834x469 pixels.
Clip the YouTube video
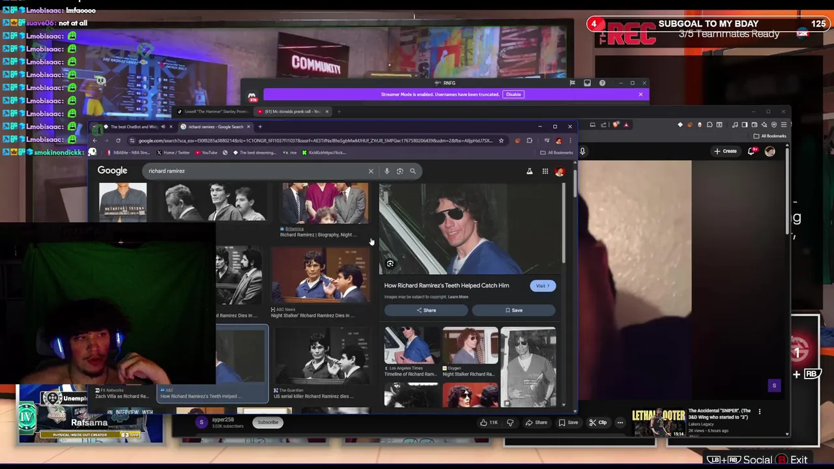(x=597, y=423)
